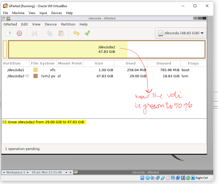Select the small /dev/sda1 block in disk graphic

[5, 49]
